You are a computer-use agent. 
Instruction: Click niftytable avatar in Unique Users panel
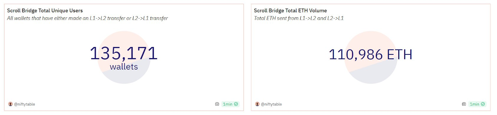pos(10,104)
